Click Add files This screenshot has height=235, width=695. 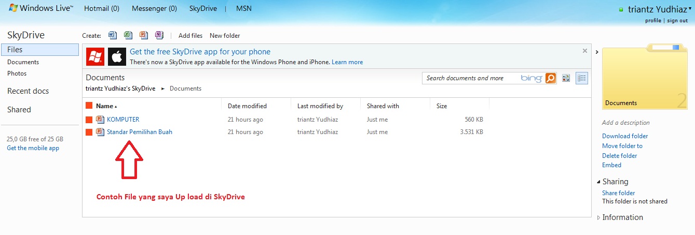190,36
